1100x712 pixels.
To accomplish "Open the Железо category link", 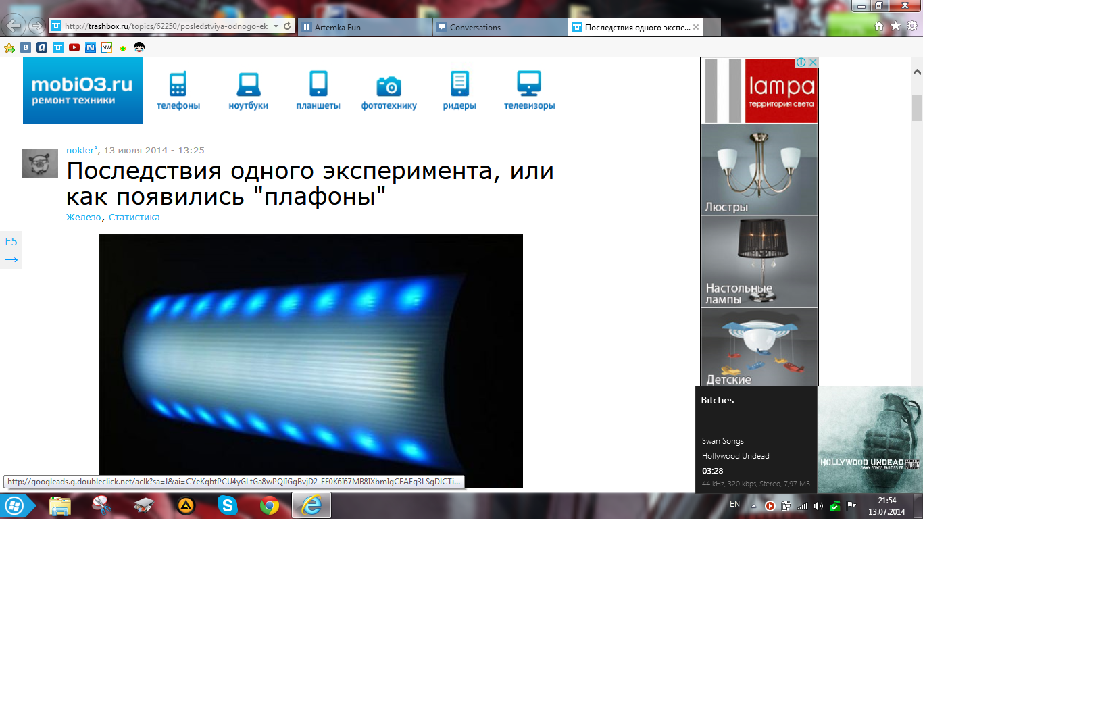I will [x=83, y=217].
